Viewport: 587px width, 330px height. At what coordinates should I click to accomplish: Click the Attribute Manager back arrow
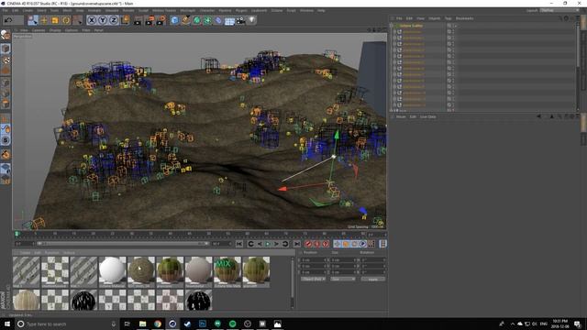click(538, 116)
